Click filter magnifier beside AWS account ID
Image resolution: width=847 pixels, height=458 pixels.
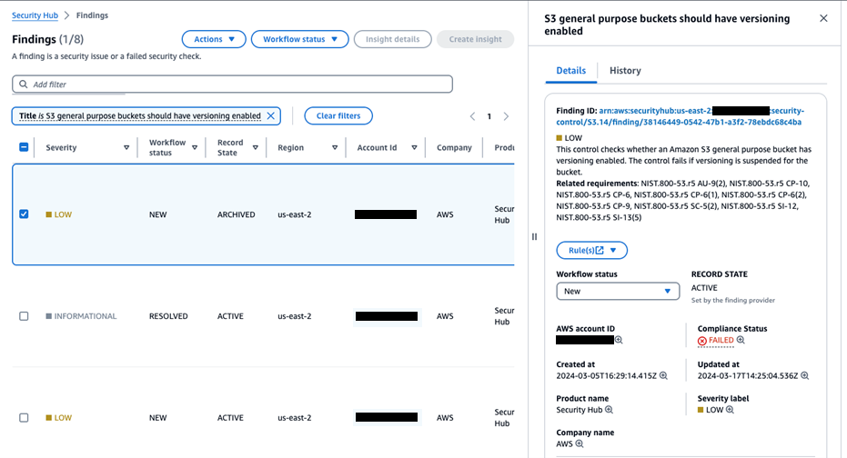click(619, 340)
